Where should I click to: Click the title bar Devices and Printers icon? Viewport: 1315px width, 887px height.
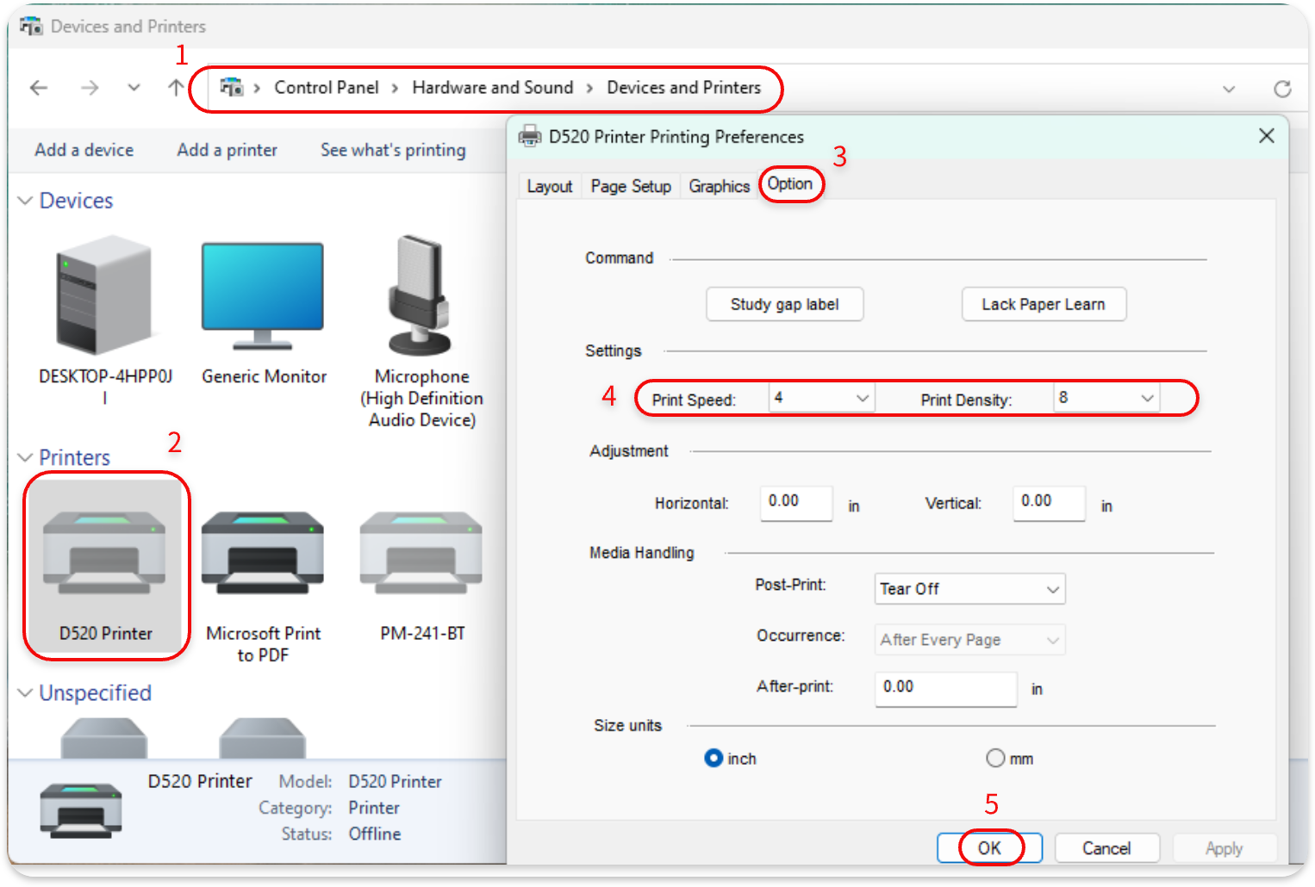(x=31, y=26)
